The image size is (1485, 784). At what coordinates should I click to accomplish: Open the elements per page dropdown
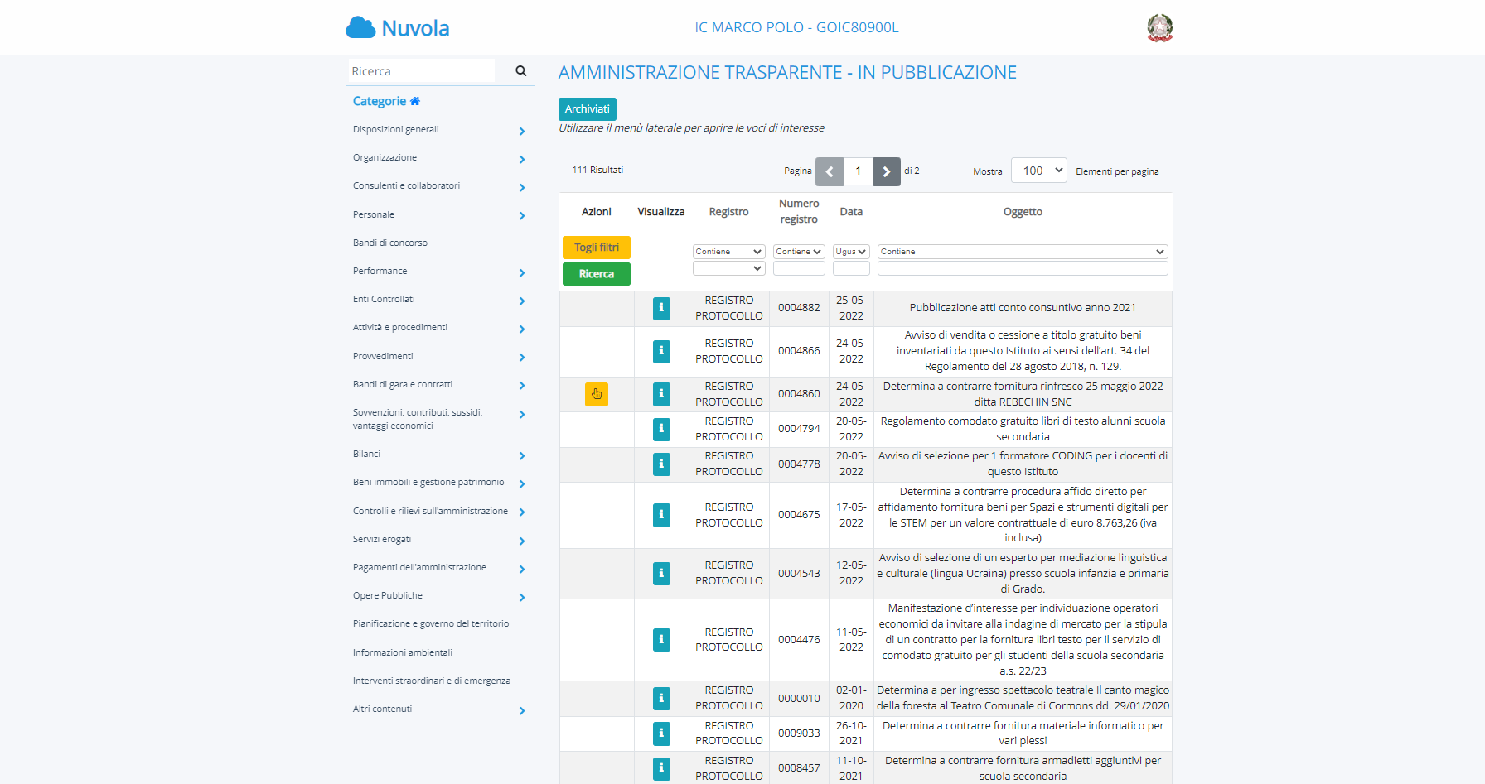click(x=1039, y=171)
